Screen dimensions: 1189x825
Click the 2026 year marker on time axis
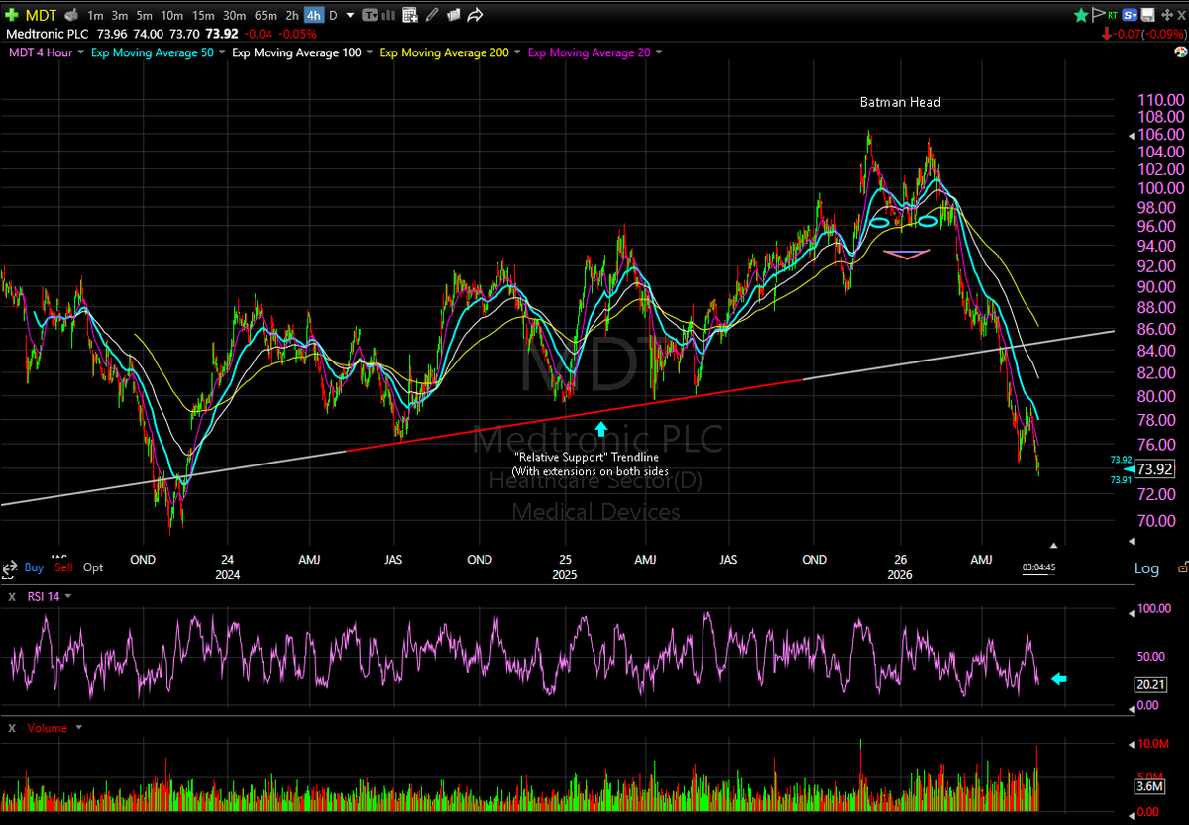[901, 574]
